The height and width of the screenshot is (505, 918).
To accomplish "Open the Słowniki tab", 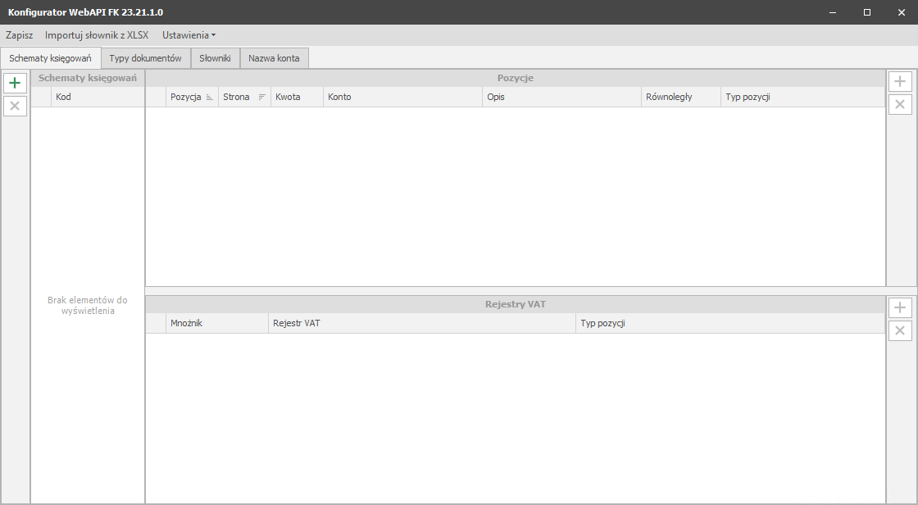I will pos(215,58).
